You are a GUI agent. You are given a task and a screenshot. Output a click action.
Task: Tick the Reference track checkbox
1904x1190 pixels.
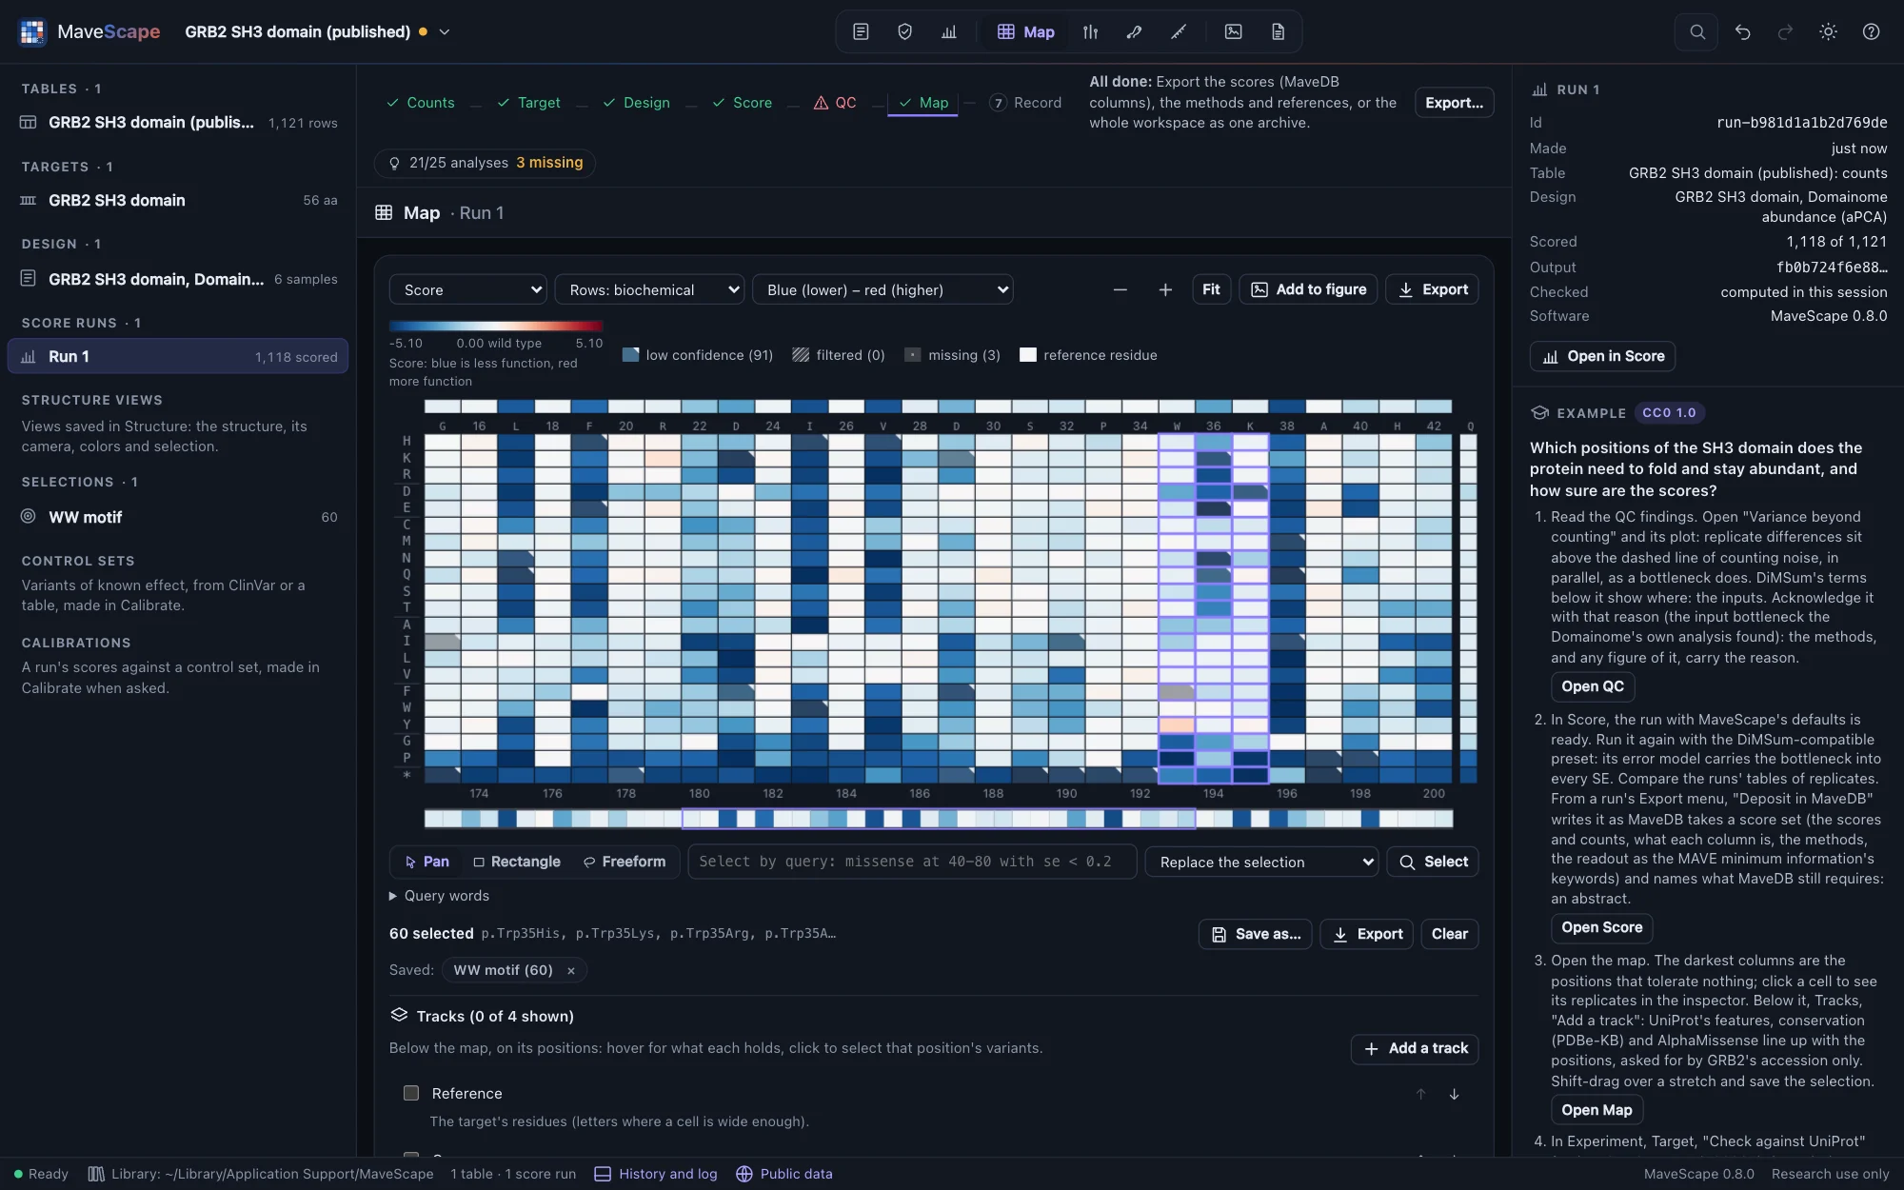(411, 1094)
